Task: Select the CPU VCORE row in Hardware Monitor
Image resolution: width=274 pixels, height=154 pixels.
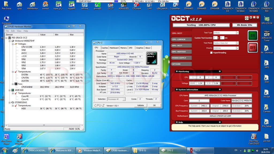Action: pos(44,47)
